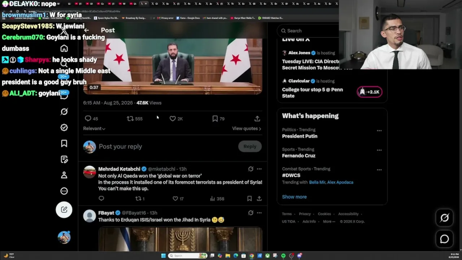This screenshot has width=462, height=260.
Task: Open the More circle in the sidebar
Action: pyautogui.click(x=64, y=191)
